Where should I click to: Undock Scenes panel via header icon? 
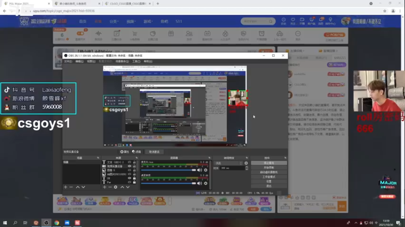(x=98, y=158)
